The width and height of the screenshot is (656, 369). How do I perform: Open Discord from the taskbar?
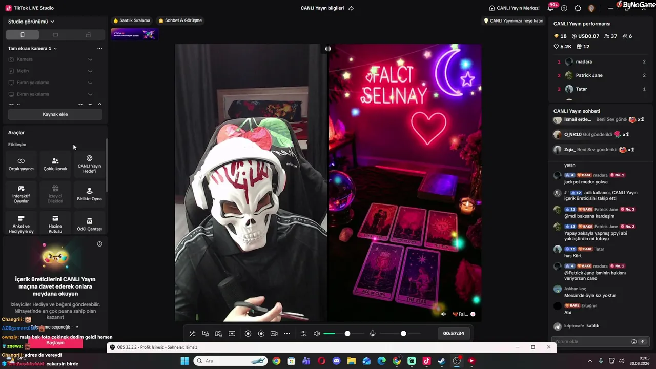click(x=336, y=361)
